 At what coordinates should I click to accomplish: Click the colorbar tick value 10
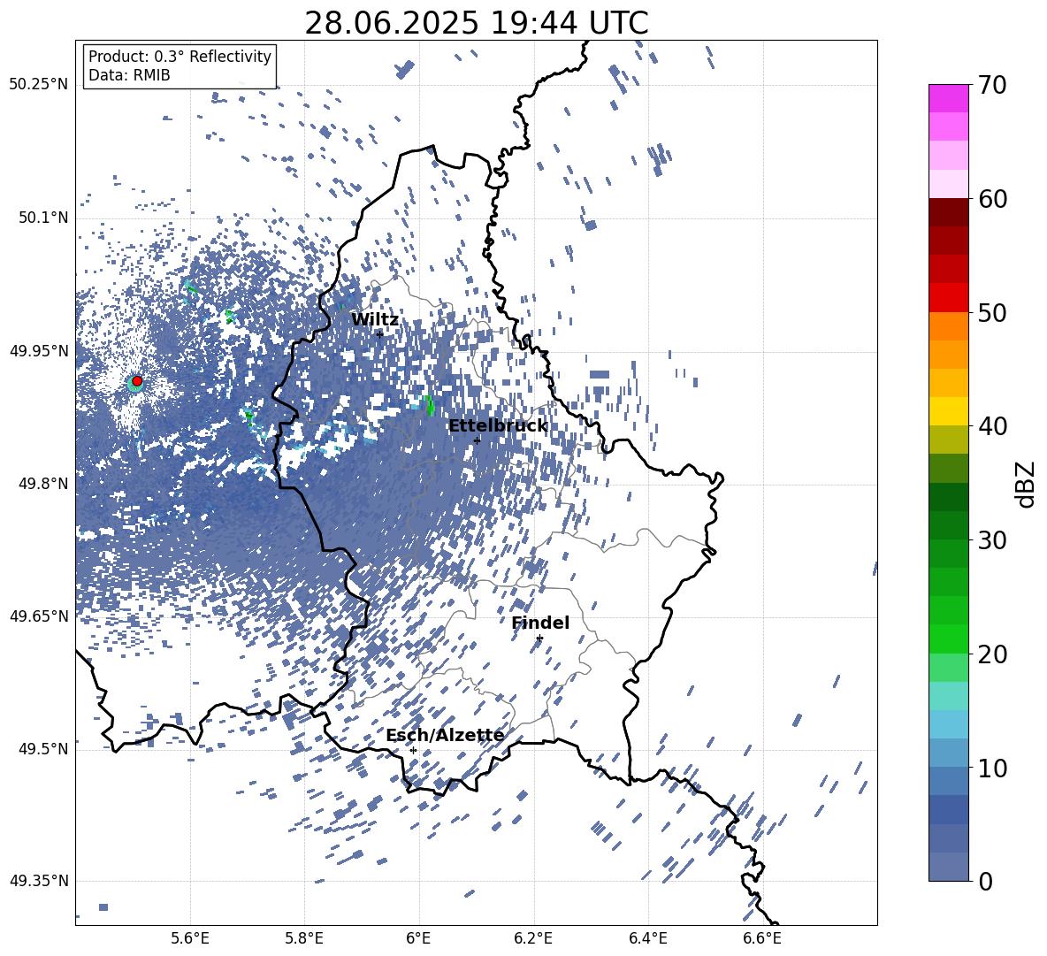(992, 769)
